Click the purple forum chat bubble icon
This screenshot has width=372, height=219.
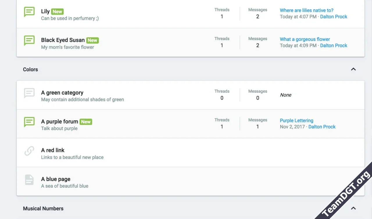(29, 122)
